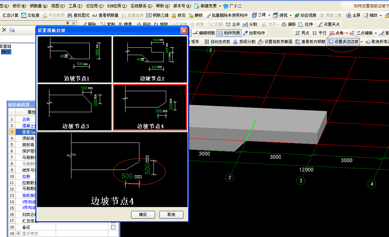Choose 平行 parallel axis tool

[319, 33]
